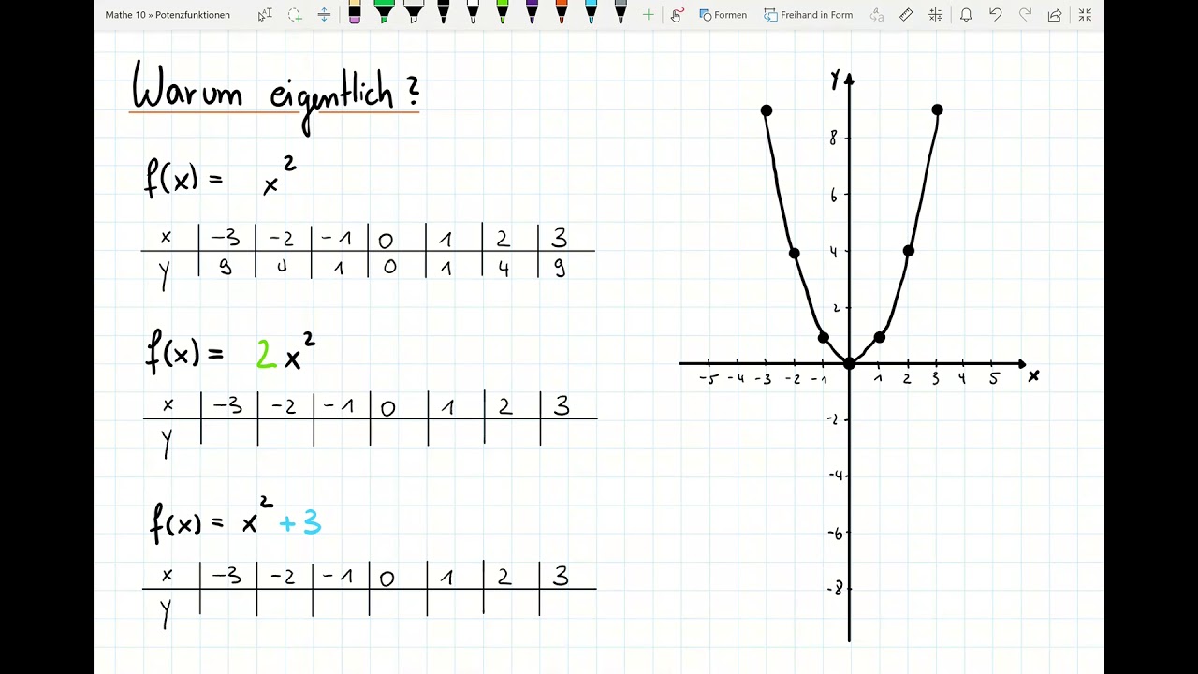Choose the white highlighter
The image size is (1198, 674).
point(414,12)
